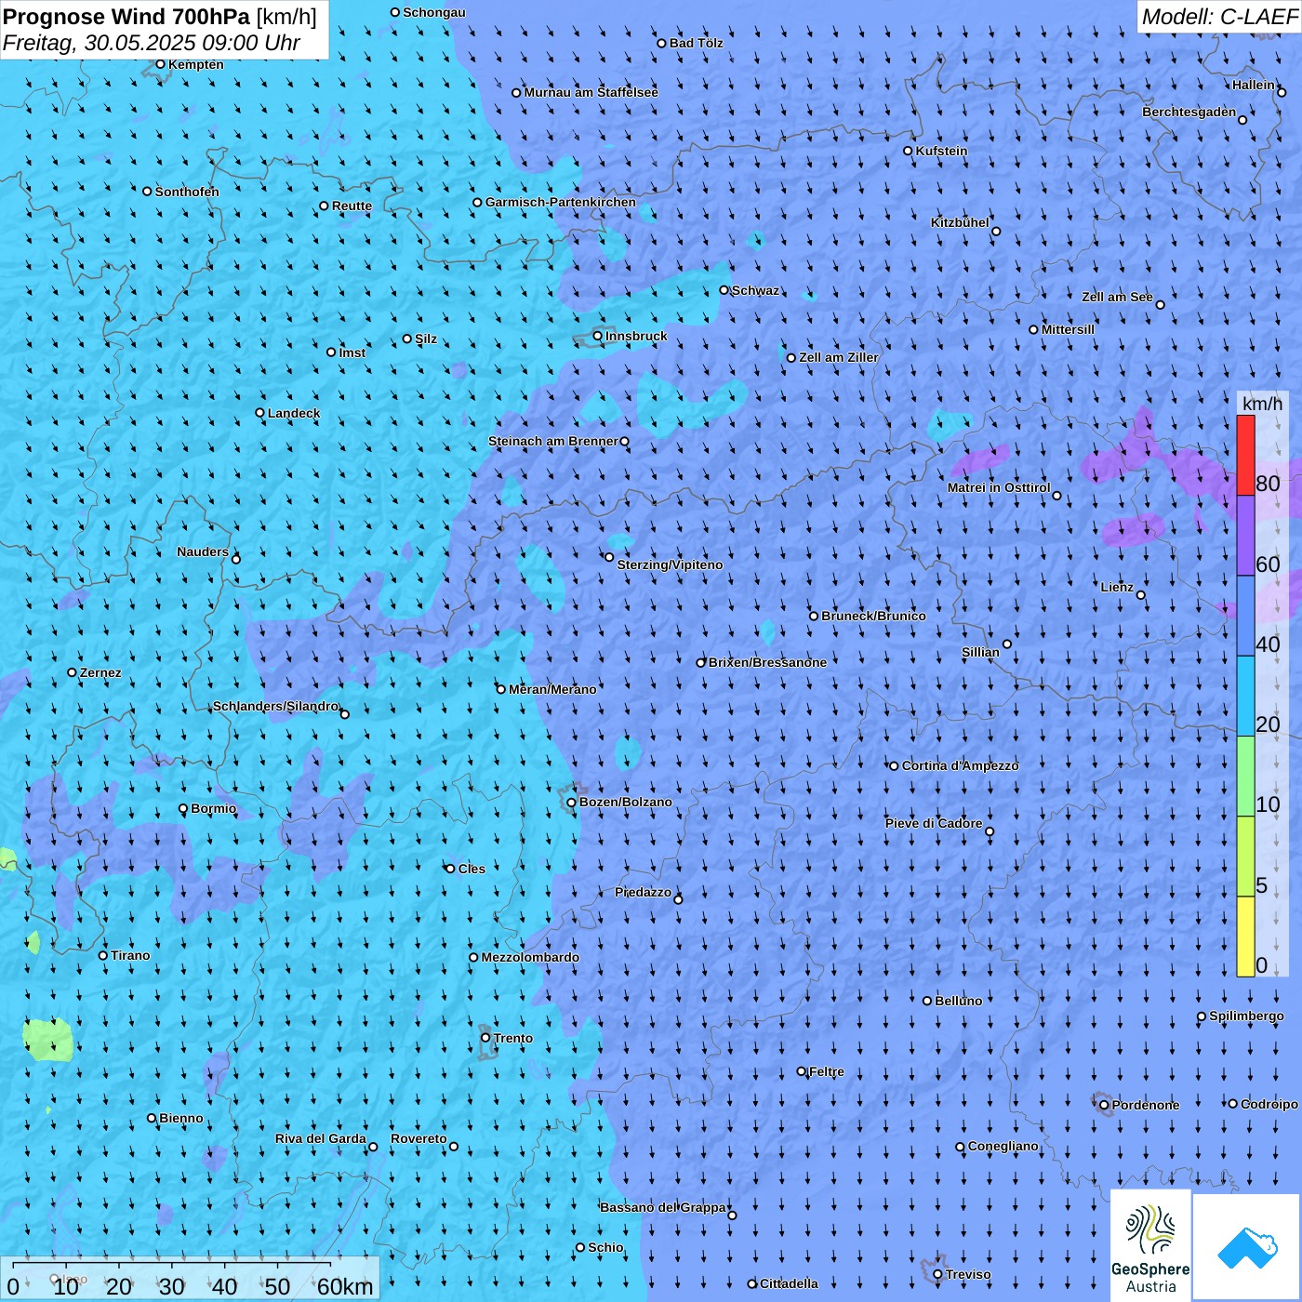
Task: Click the Bormio city marker
Action: click(x=183, y=809)
